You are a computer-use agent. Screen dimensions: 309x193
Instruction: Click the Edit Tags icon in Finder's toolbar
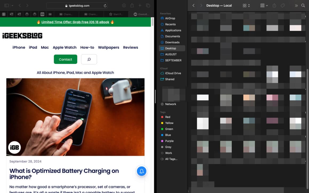click(283, 5)
